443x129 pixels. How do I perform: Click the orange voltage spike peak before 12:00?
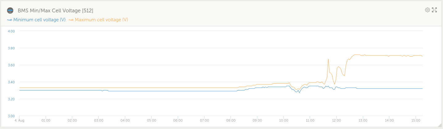[x=328, y=59]
